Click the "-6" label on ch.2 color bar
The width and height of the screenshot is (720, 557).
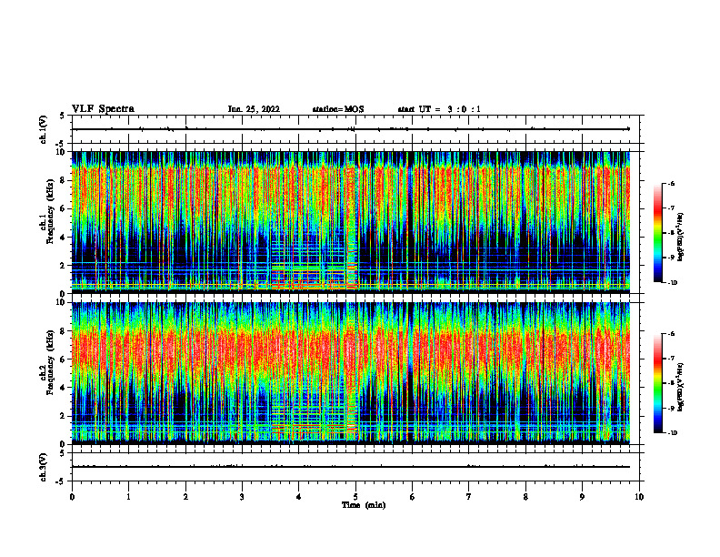pos(671,334)
